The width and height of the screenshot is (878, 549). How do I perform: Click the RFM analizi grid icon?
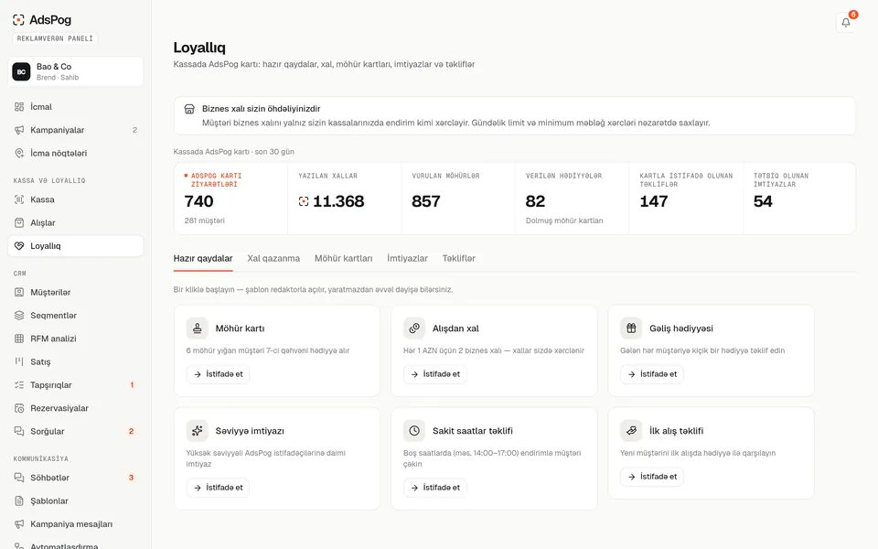[x=19, y=339]
